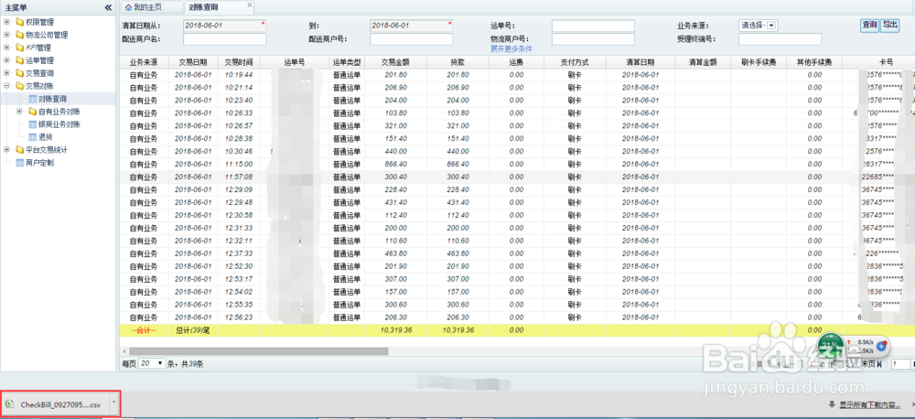Screen dimensions: 915x419
Task: Click the CSV file icon in download bar
Action: (10, 404)
